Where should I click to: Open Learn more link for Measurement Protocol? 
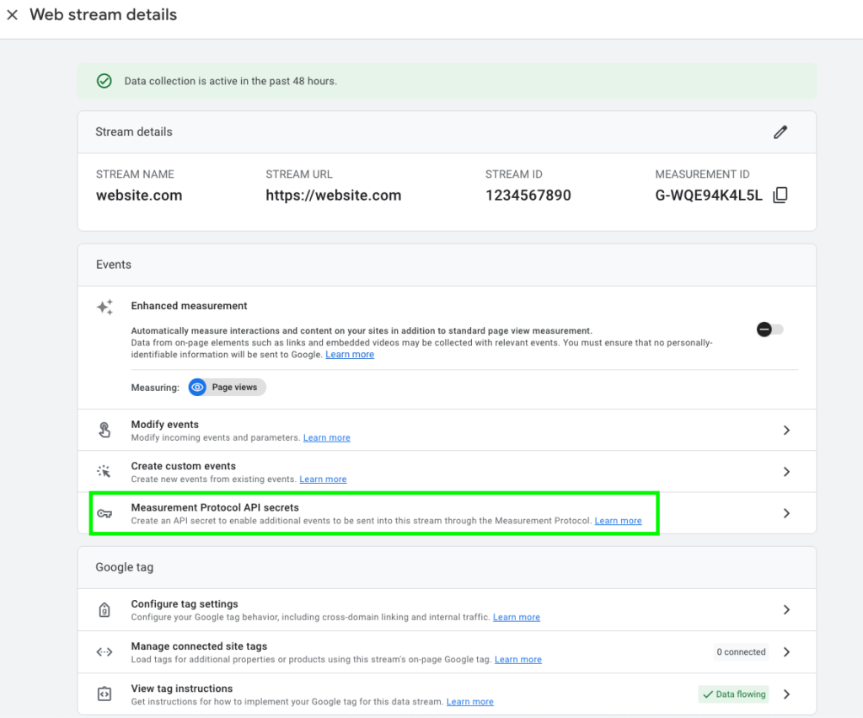pyautogui.click(x=618, y=521)
